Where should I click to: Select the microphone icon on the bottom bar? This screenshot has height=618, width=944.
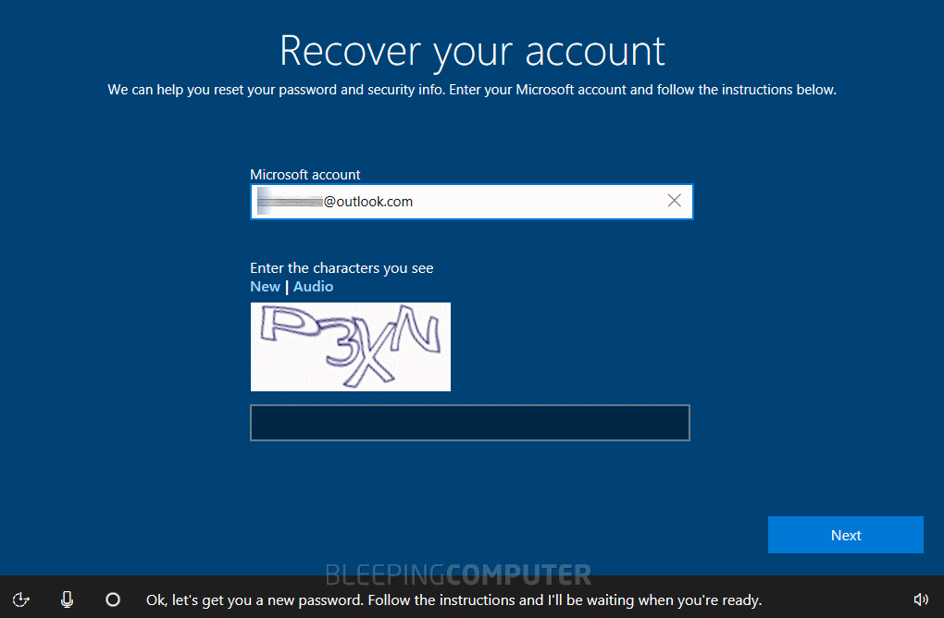click(67, 599)
